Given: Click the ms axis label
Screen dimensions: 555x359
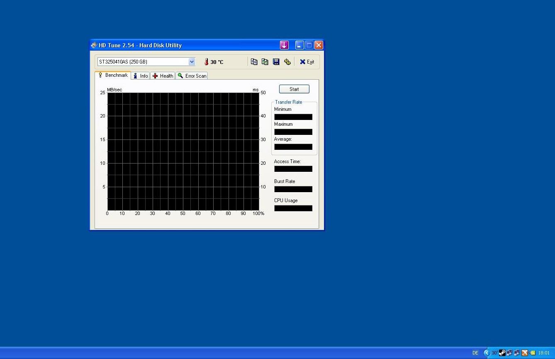Looking at the screenshot, I should pos(256,90).
